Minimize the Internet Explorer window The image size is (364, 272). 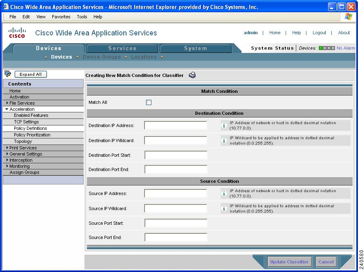332,7
